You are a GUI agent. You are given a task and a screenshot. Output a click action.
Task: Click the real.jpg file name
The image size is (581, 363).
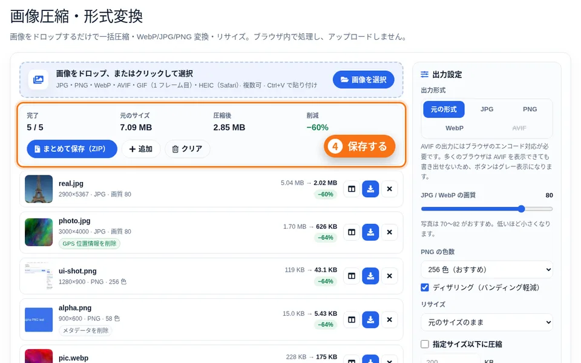71,184
